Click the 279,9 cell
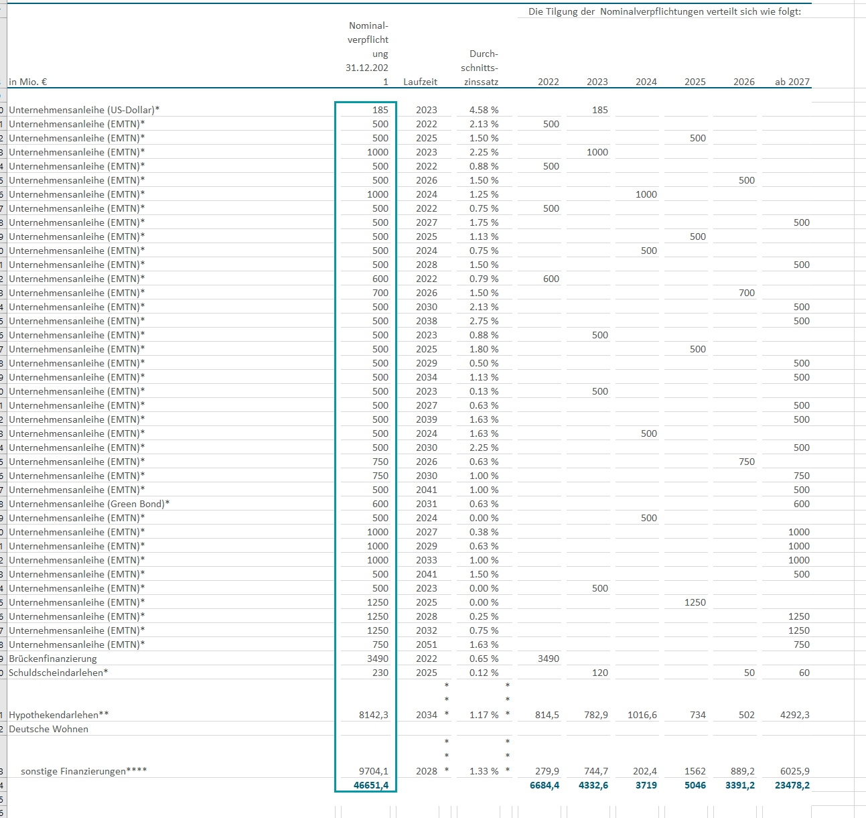This screenshot has height=818, width=866. (547, 771)
